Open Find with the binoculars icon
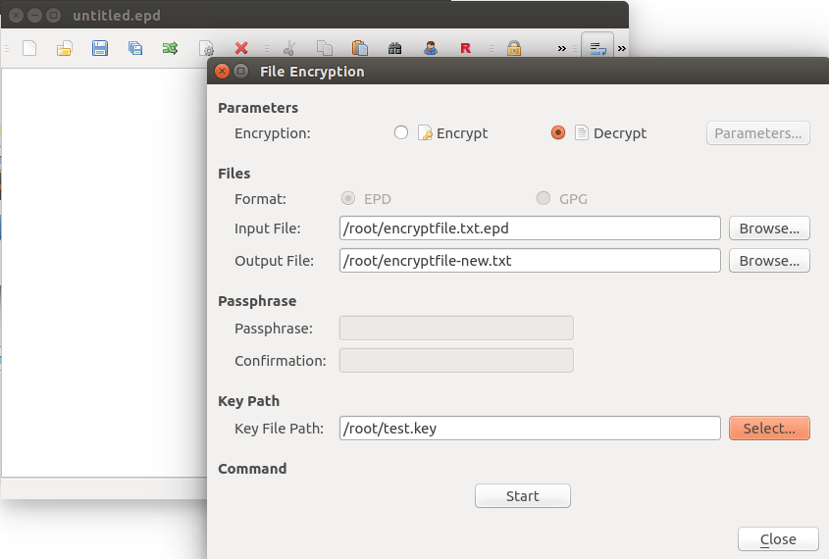This screenshot has height=559, width=829. tap(394, 47)
